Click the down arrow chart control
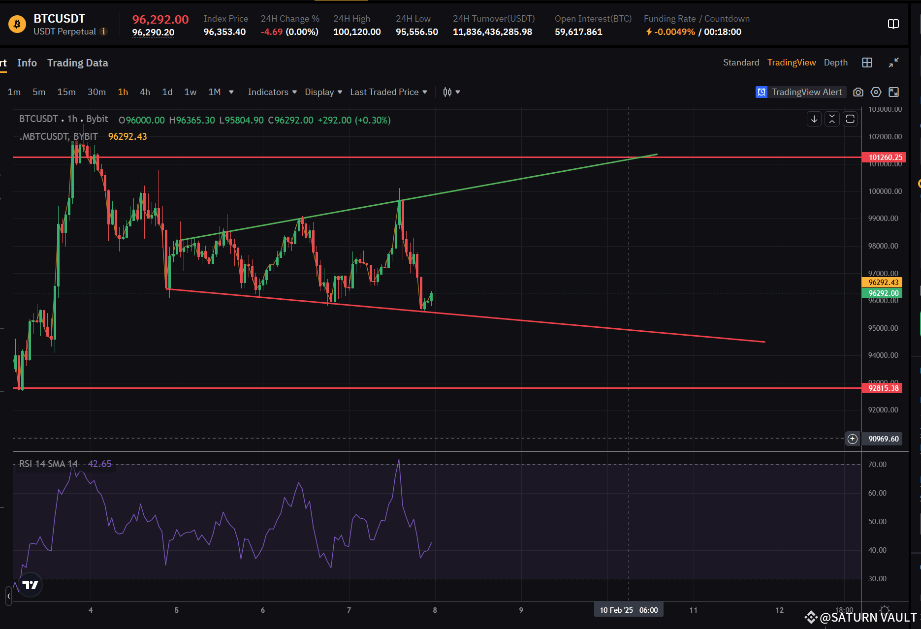Screen dimensions: 921x629 click(814, 119)
